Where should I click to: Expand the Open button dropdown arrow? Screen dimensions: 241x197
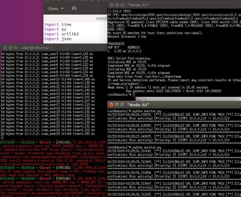click(62, 9)
